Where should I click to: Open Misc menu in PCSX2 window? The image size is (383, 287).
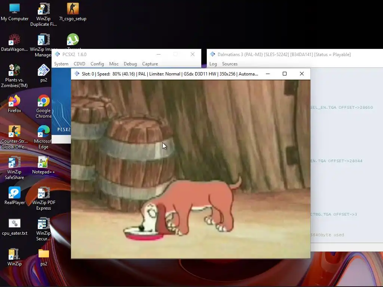[x=114, y=64]
